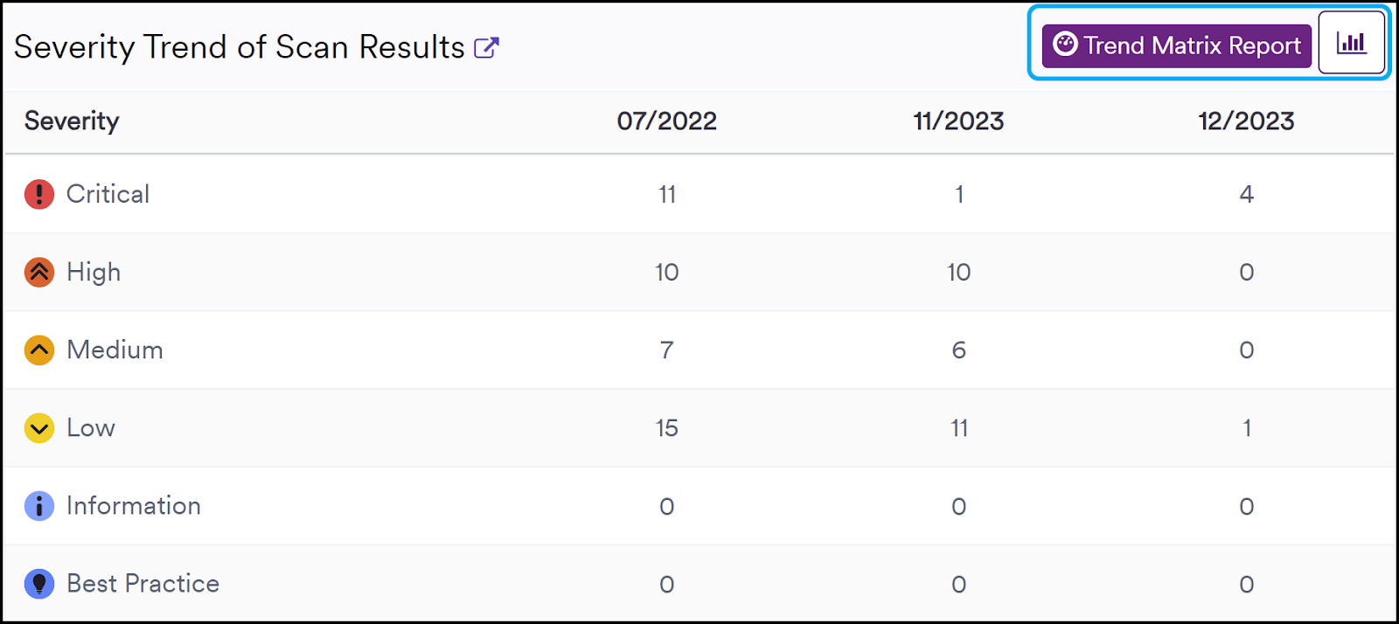Click the Information blue info icon
1399x624 pixels.
[39, 505]
